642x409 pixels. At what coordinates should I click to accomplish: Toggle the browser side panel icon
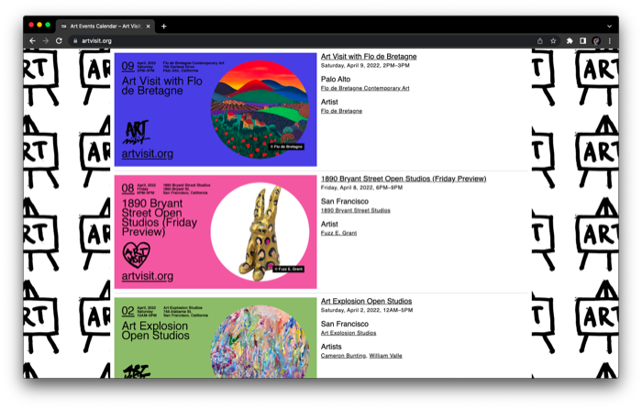tap(582, 41)
